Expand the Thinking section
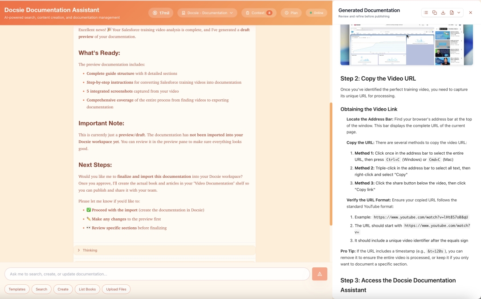 [164, 250]
